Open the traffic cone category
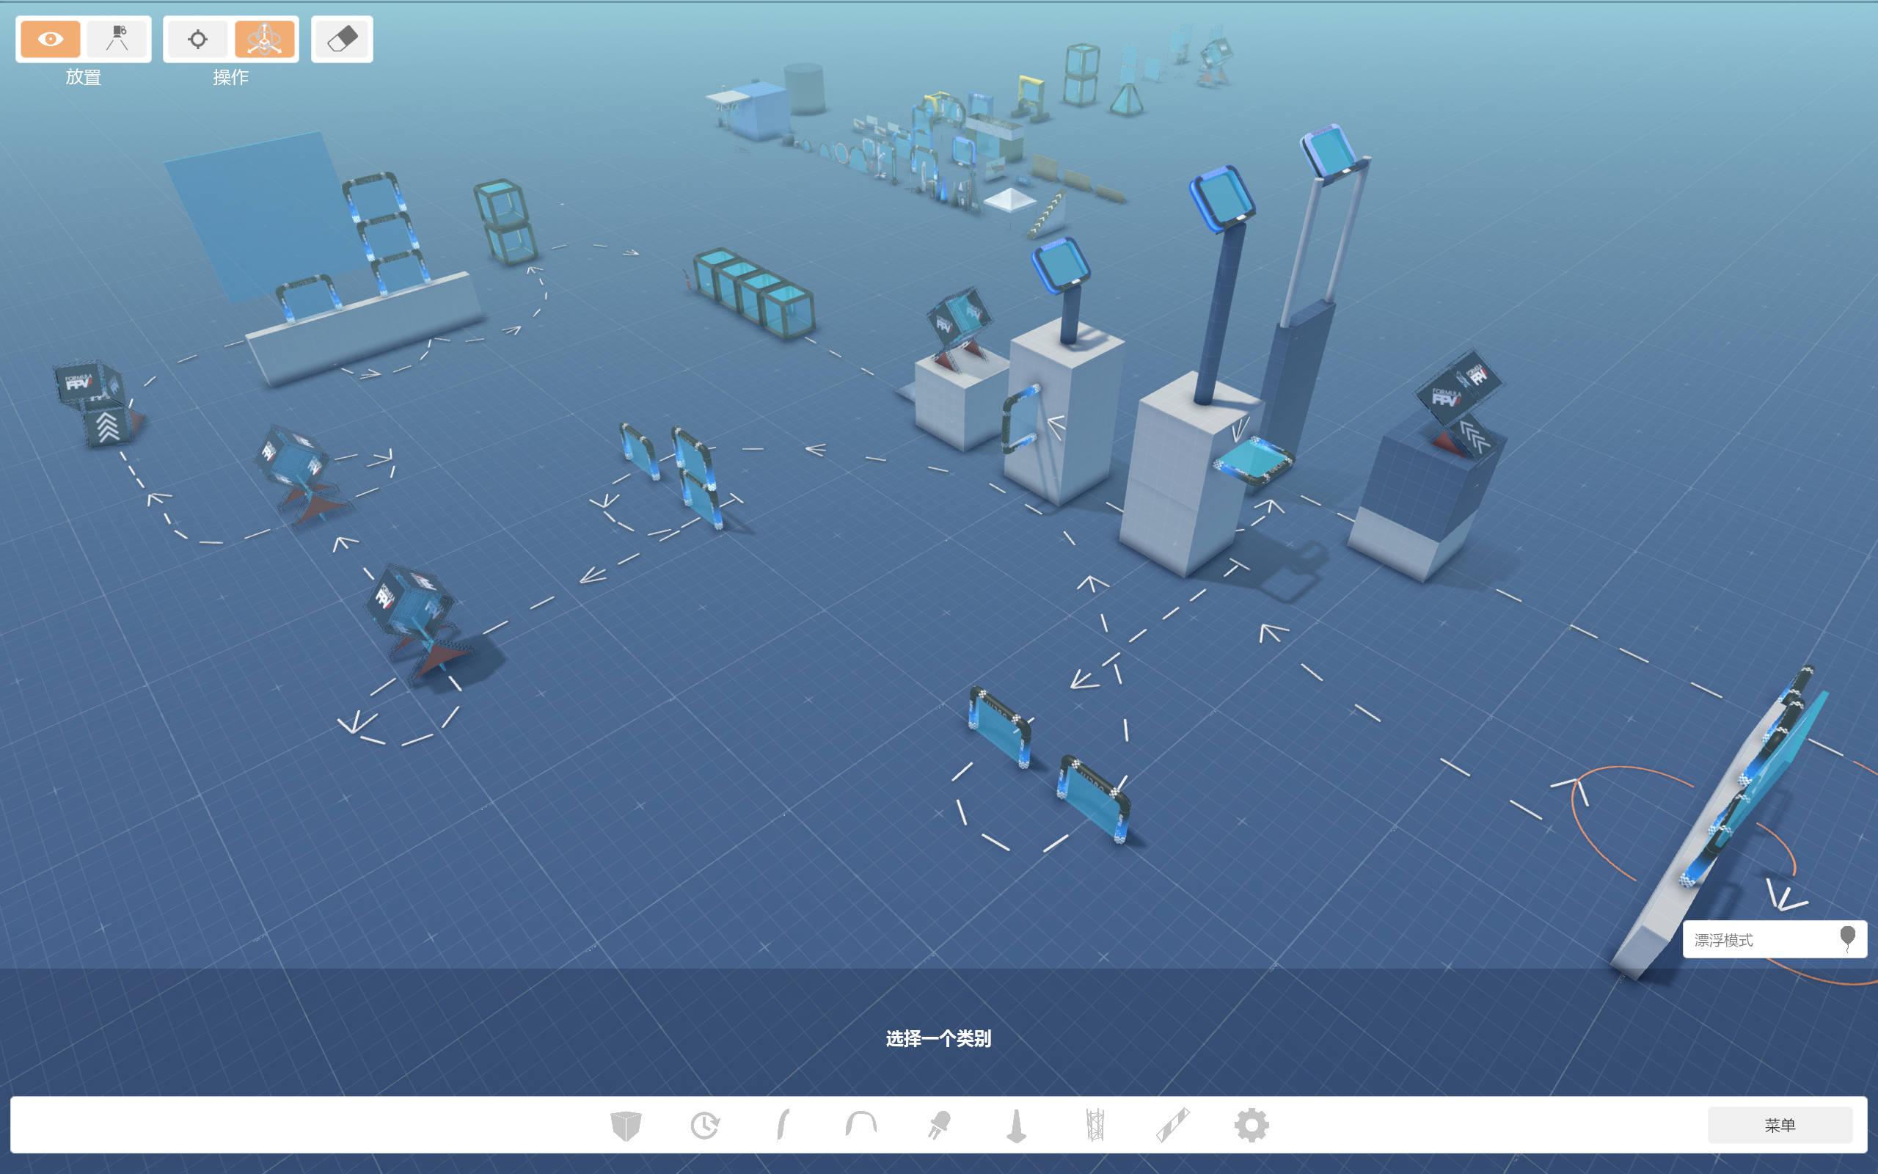This screenshot has width=1878, height=1174. pyautogui.click(x=1017, y=1125)
